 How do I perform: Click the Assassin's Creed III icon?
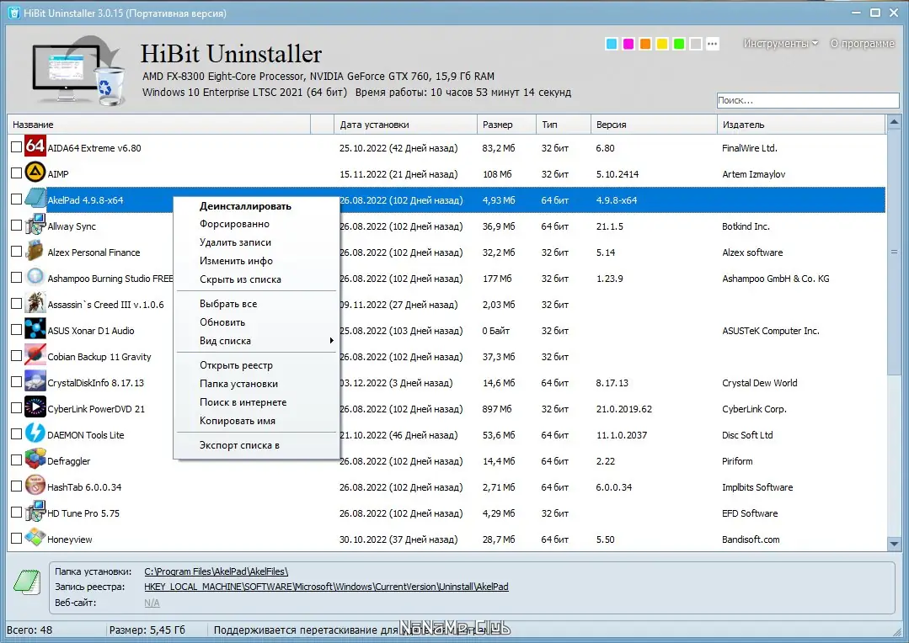coord(35,303)
